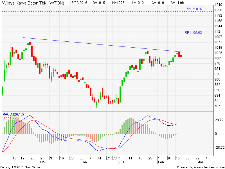Click the 834 price axis label
Image resolution: width=225 pixels, height=169 pixels.
click(x=217, y=95)
